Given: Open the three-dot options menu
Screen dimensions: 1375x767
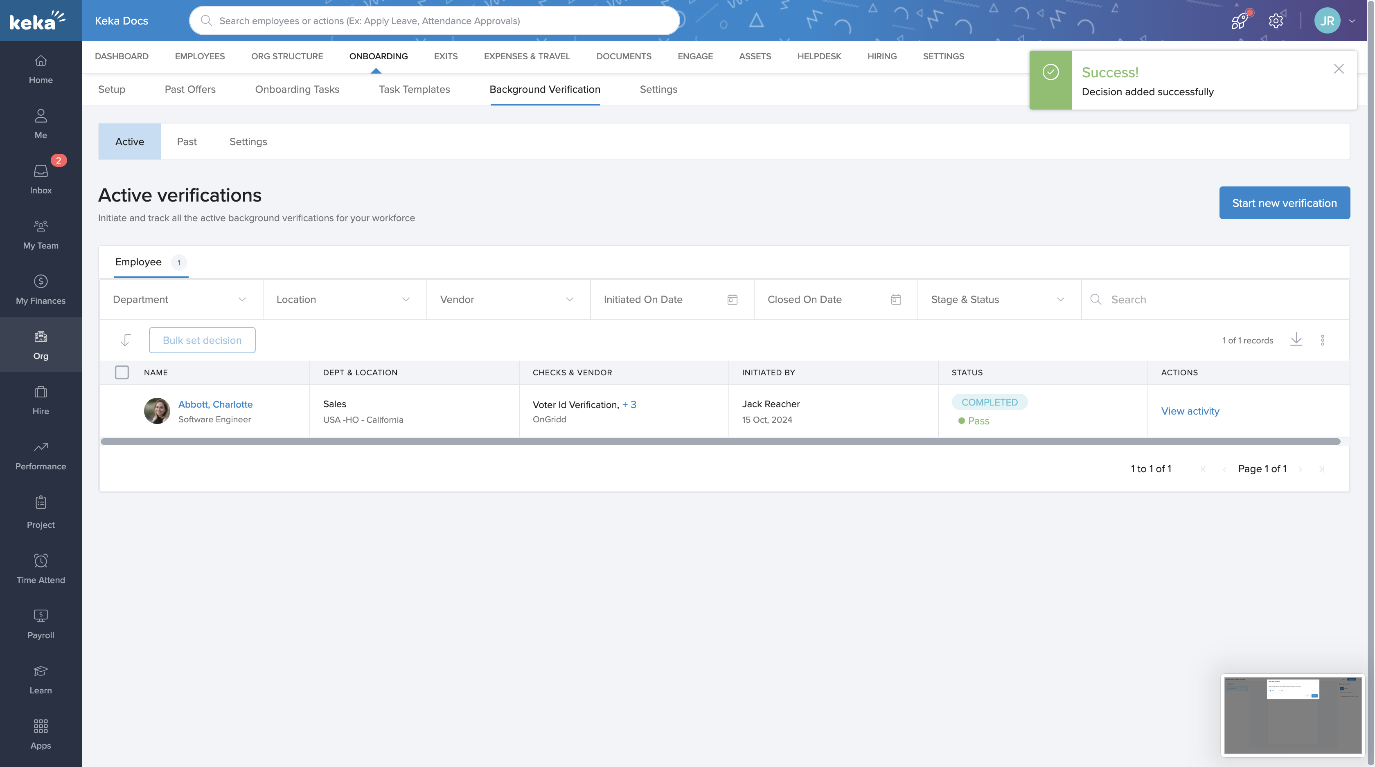Looking at the screenshot, I should [1322, 340].
